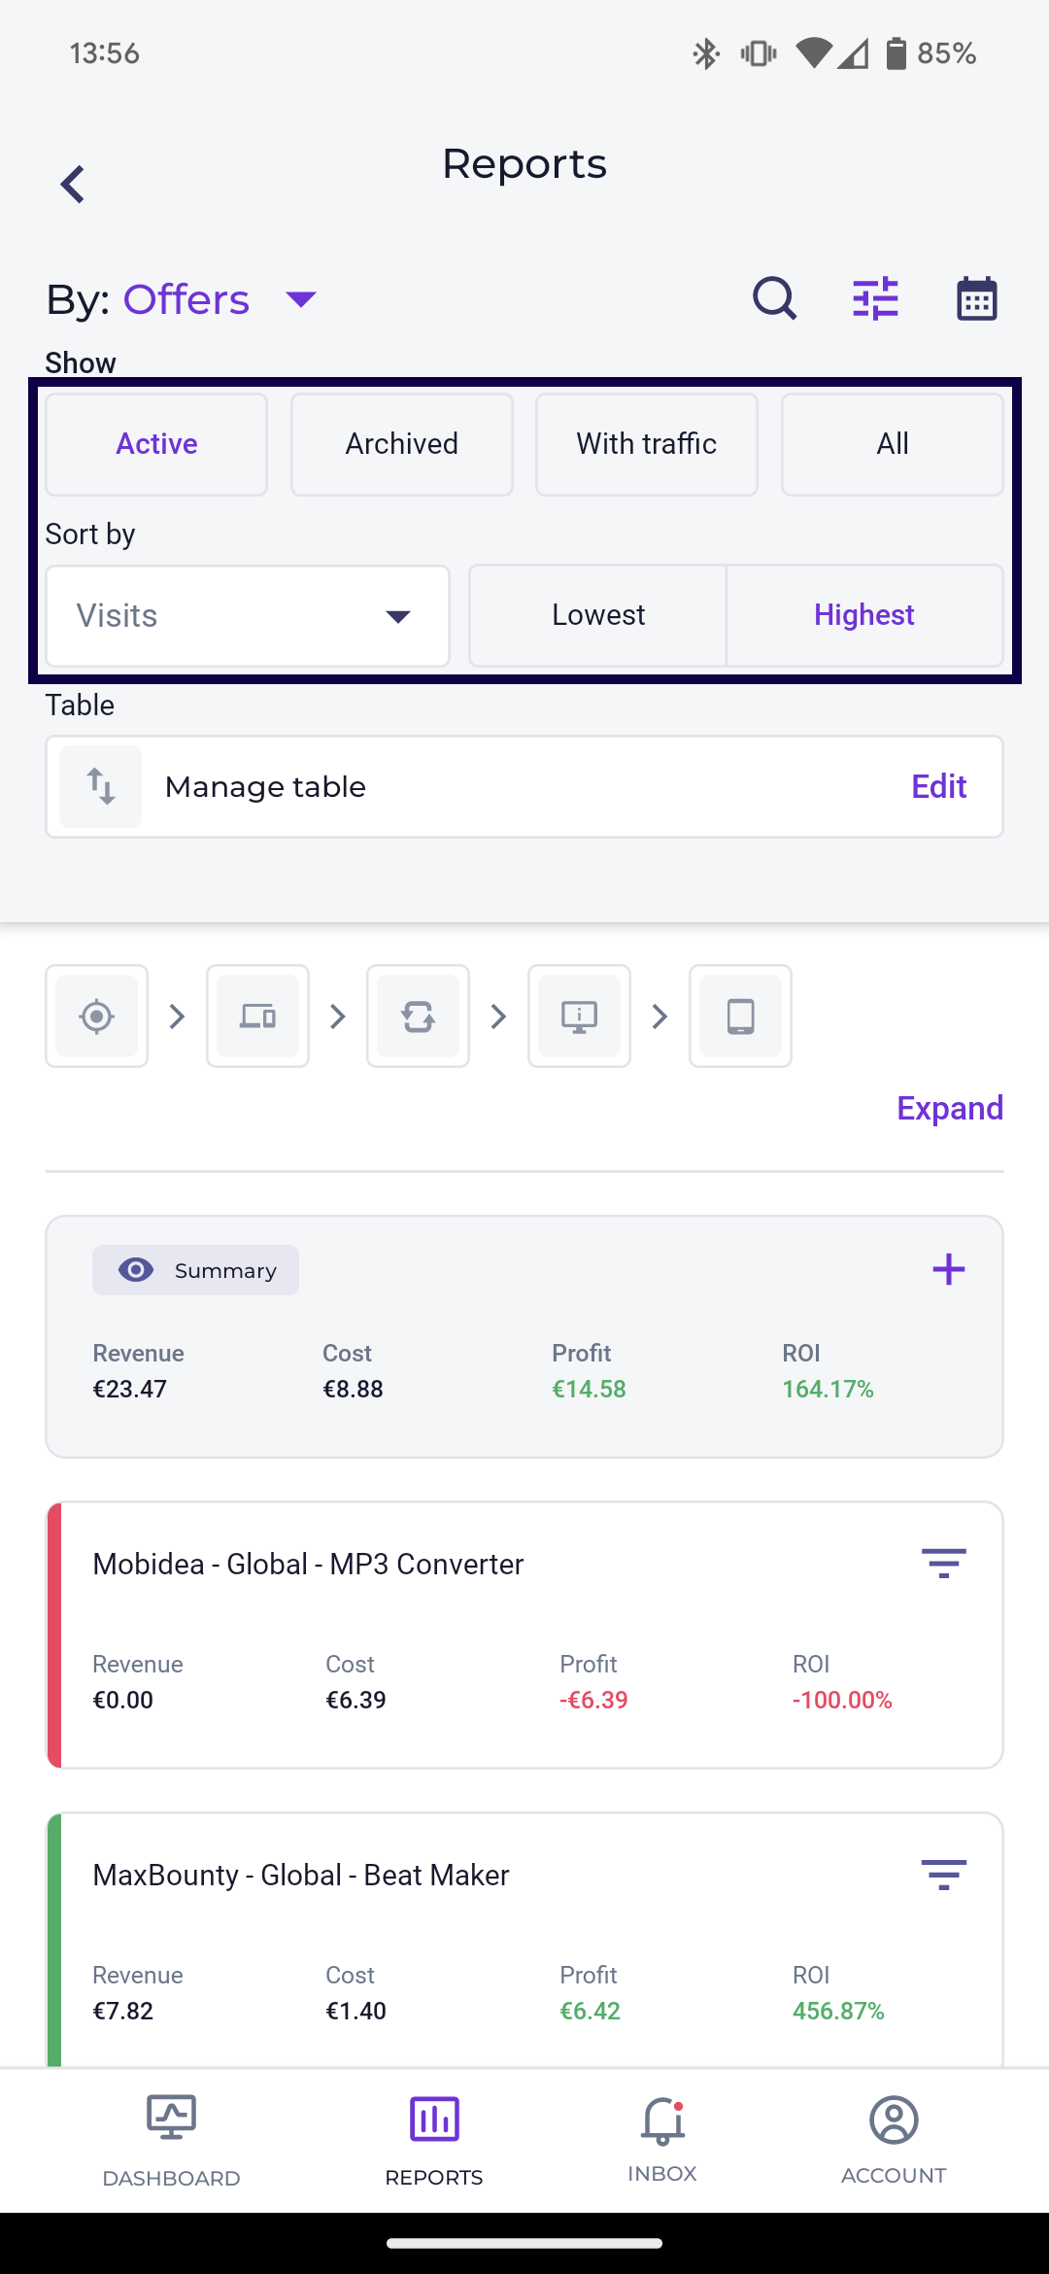Click the target drill-down icon

[x=96, y=1016]
